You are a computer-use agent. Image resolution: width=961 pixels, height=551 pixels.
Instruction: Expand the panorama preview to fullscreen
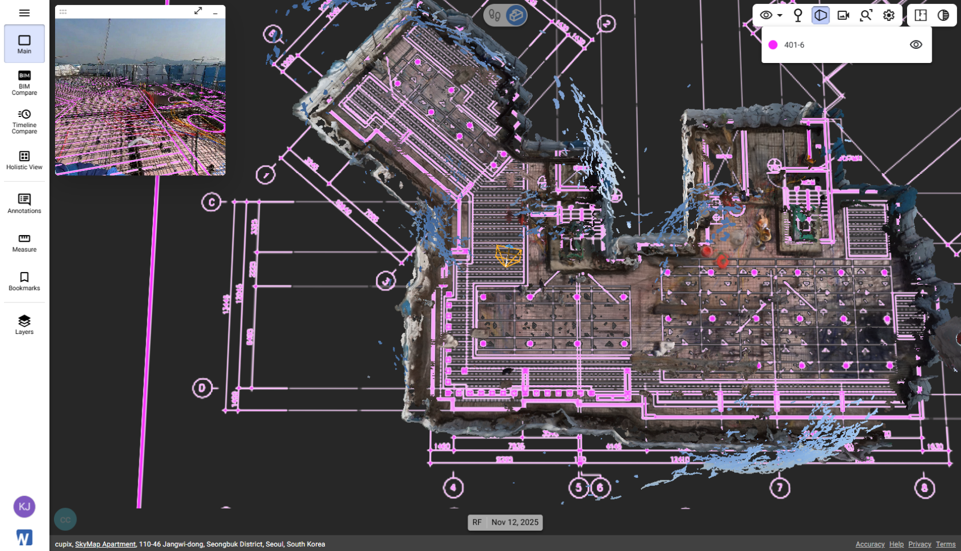click(198, 11)
